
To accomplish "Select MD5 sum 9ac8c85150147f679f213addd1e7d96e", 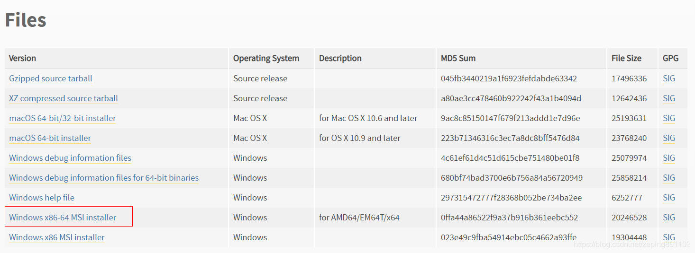I will pyautogui.click(x=510, y=118).
